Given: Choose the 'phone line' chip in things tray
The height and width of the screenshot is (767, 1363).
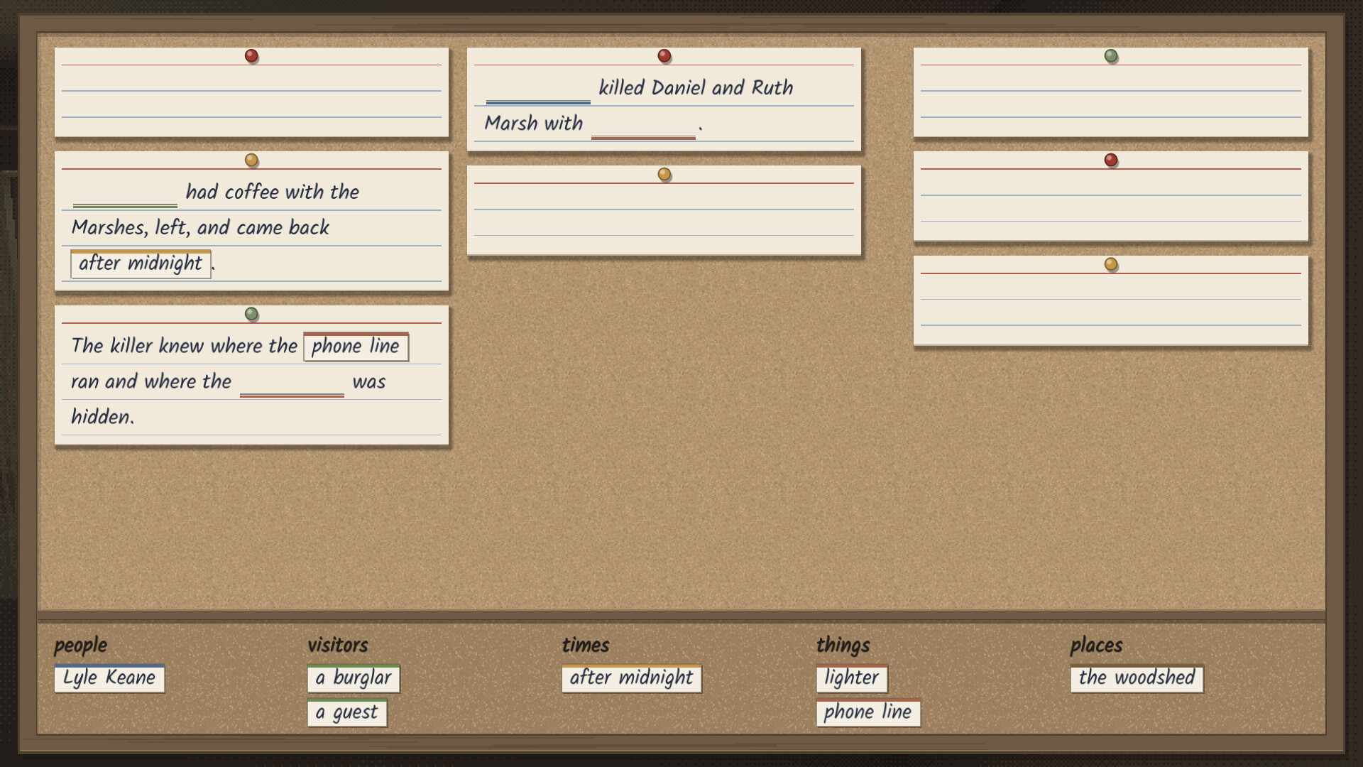Looking at the screenshot, I should click(x=868, y=712).
